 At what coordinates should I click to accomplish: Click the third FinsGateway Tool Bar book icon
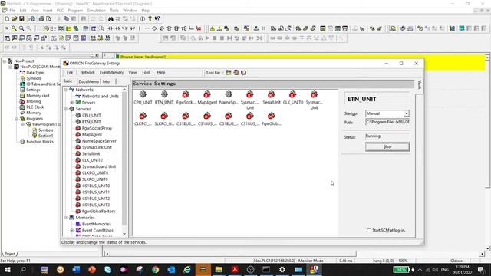coord(244,72)
